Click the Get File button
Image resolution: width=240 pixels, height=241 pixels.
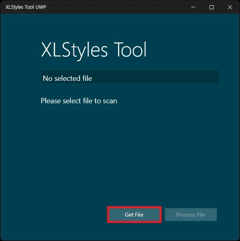[134, 215]
